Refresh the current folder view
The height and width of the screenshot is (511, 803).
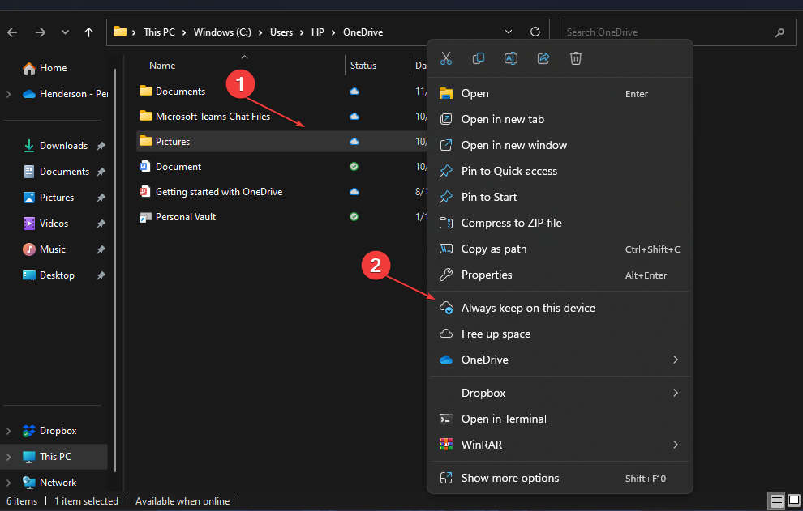point(535,32)
